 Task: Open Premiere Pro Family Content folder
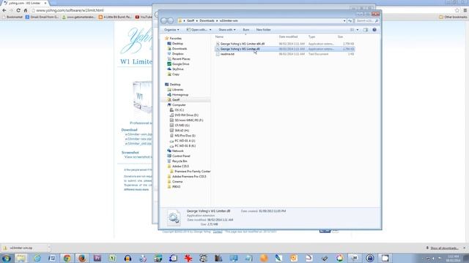pos(192,171)
